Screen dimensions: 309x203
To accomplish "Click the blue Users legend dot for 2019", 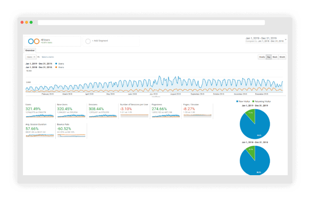I will [56, 64].
